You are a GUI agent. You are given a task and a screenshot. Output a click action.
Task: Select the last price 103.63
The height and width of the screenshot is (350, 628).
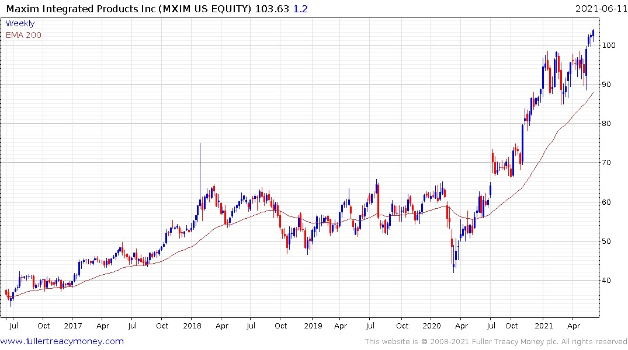coord(272,9)
